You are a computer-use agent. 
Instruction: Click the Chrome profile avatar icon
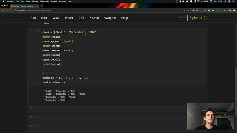(234, 10)
